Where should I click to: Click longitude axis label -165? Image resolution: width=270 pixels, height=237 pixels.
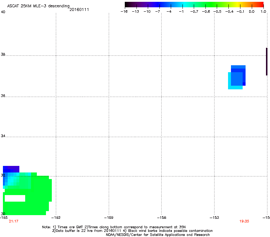click(x=4, y=218)
